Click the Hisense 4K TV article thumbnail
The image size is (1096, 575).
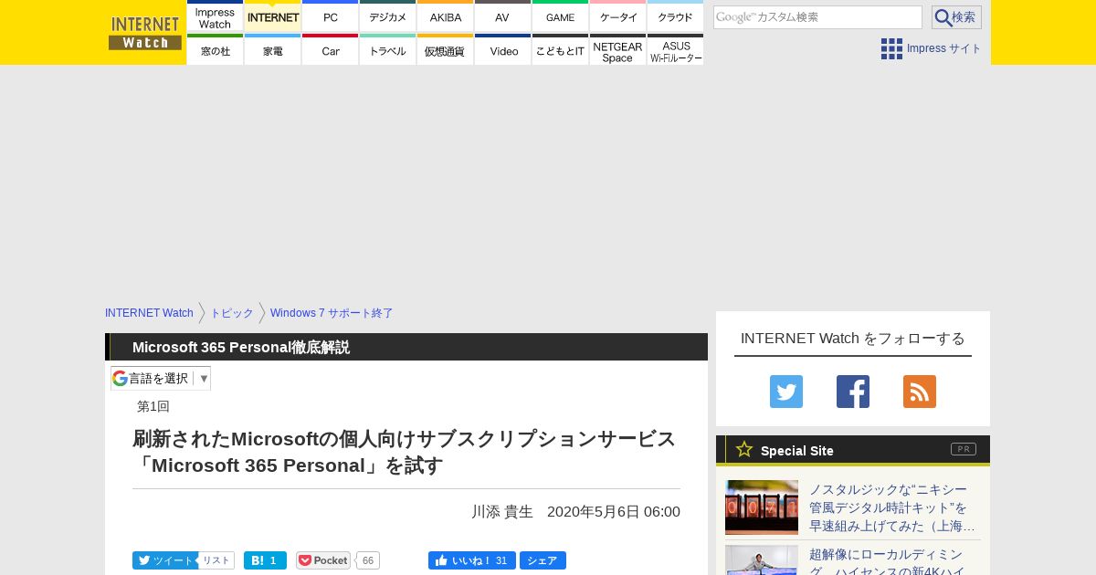[x=762, y=560]
